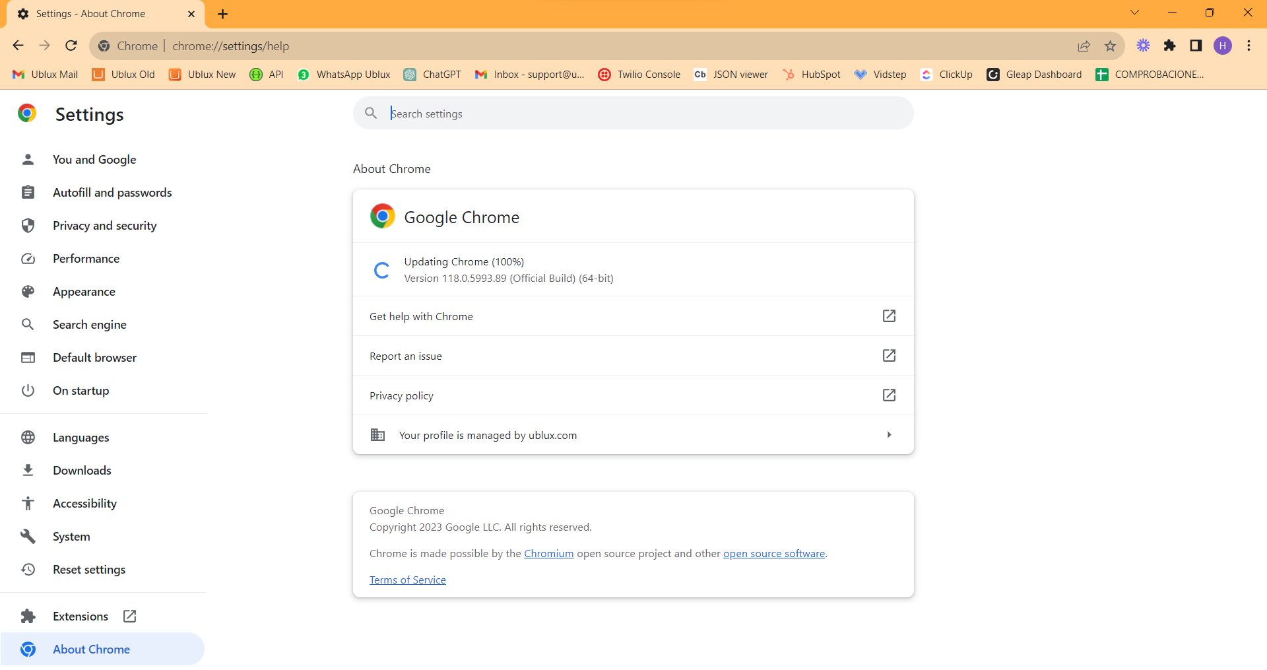Click the address bar URL
Screen dimensions: 1267x670
coord(231,46)
